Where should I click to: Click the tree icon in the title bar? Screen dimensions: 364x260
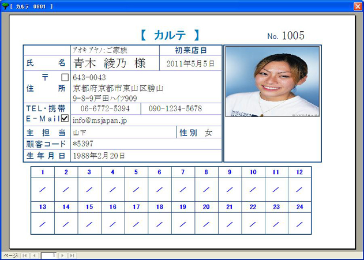[5, 6]
